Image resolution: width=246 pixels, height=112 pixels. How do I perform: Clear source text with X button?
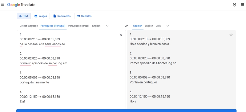[121, 35]
